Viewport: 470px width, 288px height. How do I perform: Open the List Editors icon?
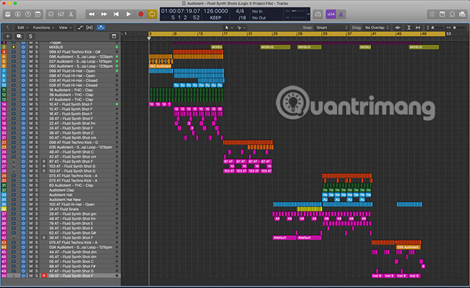(x=432, y=14)
